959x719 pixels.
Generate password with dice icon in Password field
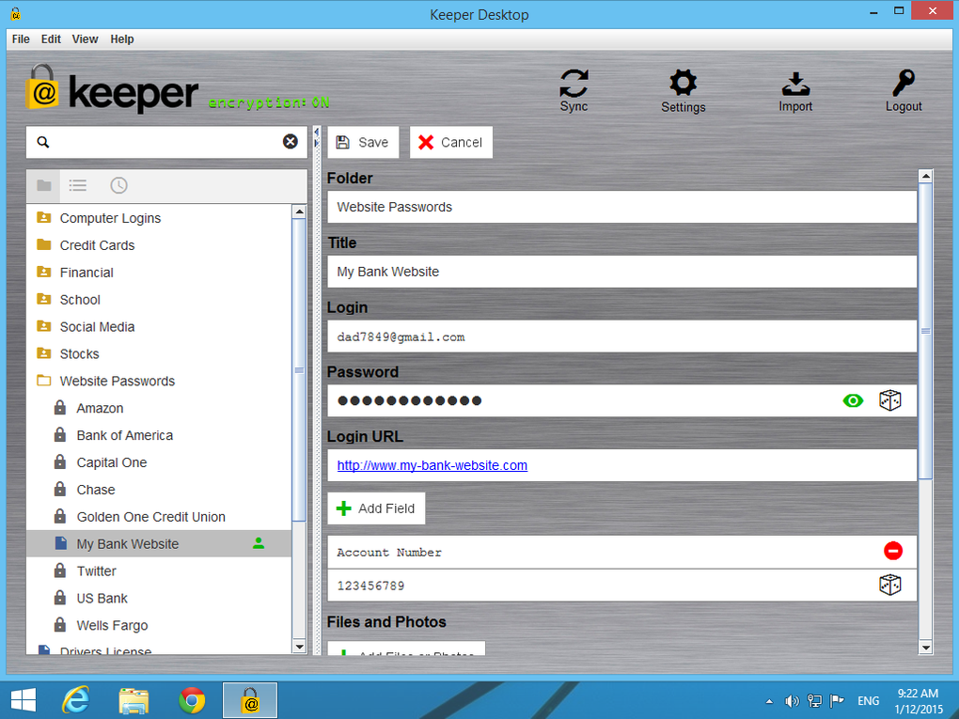coord(889,400)
